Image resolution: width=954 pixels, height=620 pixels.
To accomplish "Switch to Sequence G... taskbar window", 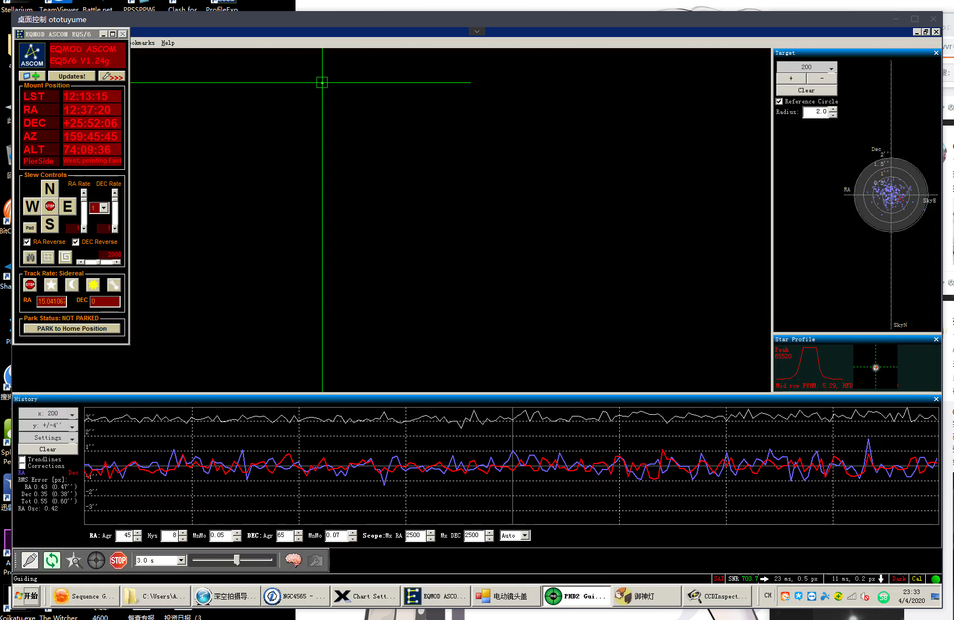I will click(x=85, y=596).
